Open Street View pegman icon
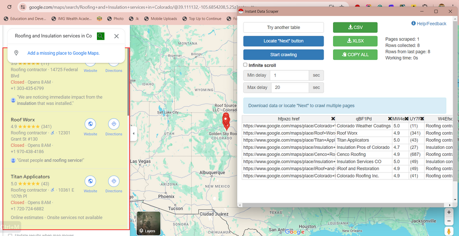Screen dimensions: 459x236 pos(449,231)
